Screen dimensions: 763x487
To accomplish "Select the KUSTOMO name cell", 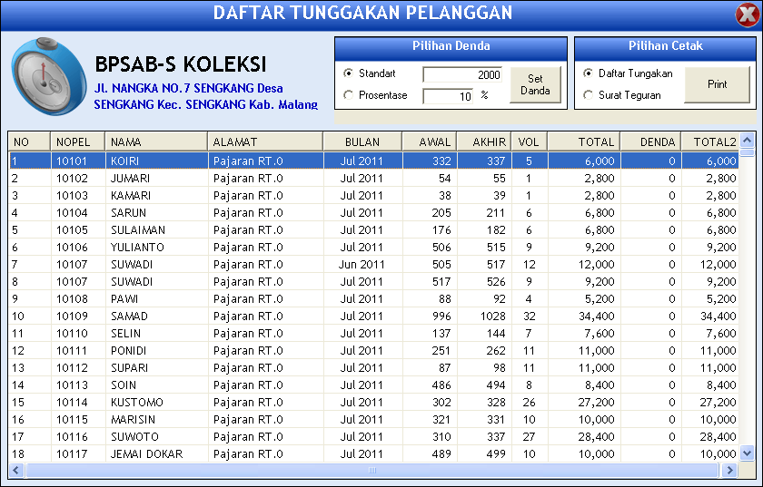I will tap(156, 403).
